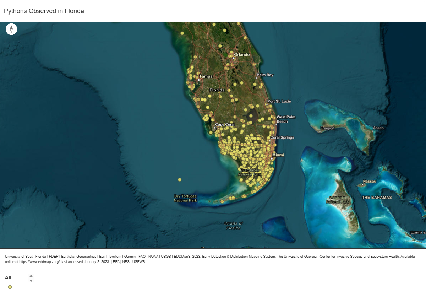
Task: Click the 'Port St. Lucie' map label
Action: pos(279,101)
